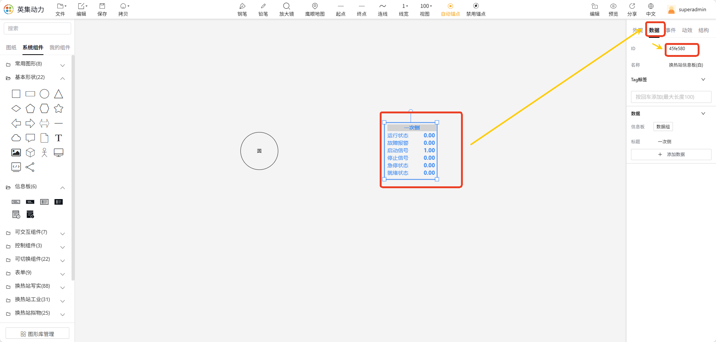Open the 拷贝 copy menu
The width and height of the screenshot is (716, 342).
click(124, 9)
